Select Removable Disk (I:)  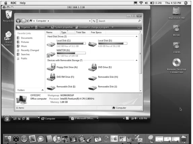(61, 87)
